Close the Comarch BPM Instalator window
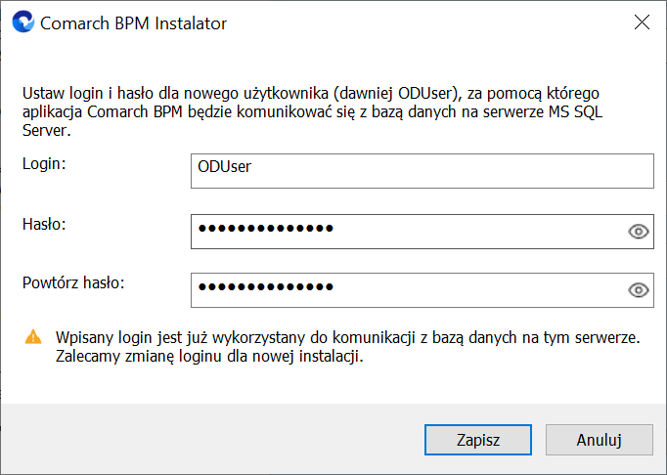 pos(642,22)
